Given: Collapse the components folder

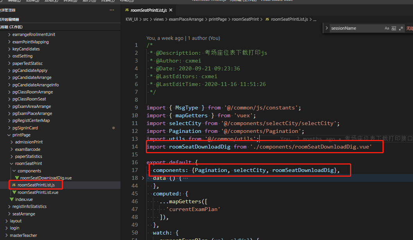Looking at the screenshot, I should pos(29,171).
